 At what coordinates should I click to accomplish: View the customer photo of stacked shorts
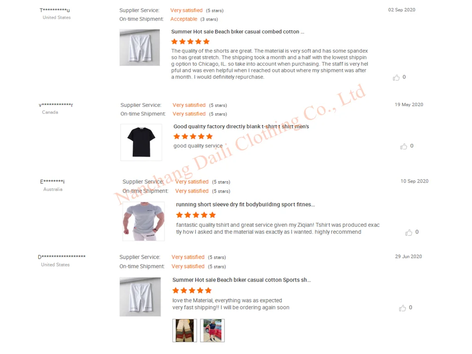(184, 330)
